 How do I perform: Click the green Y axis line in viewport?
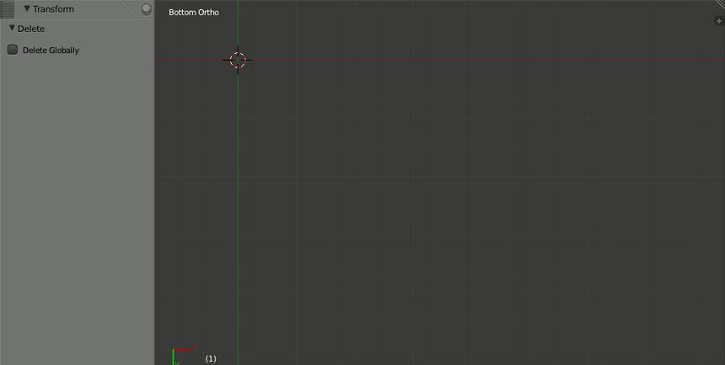pyautogui.click(x=238, y=211)
